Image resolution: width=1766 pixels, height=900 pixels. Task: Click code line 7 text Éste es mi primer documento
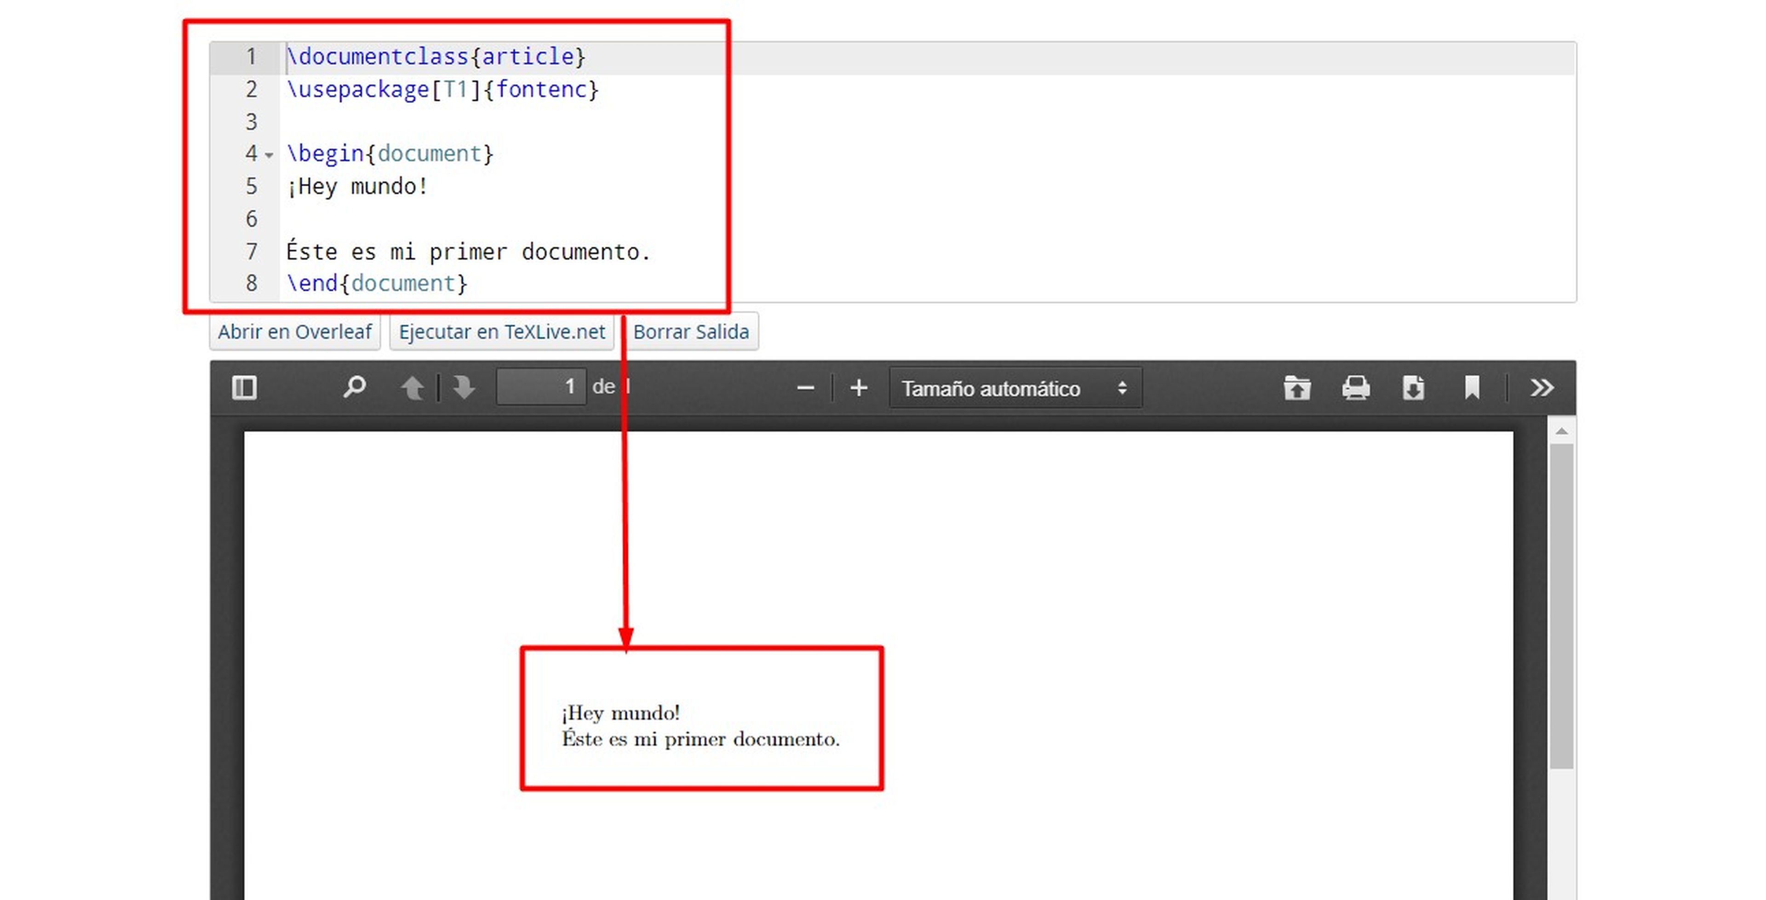468,252
